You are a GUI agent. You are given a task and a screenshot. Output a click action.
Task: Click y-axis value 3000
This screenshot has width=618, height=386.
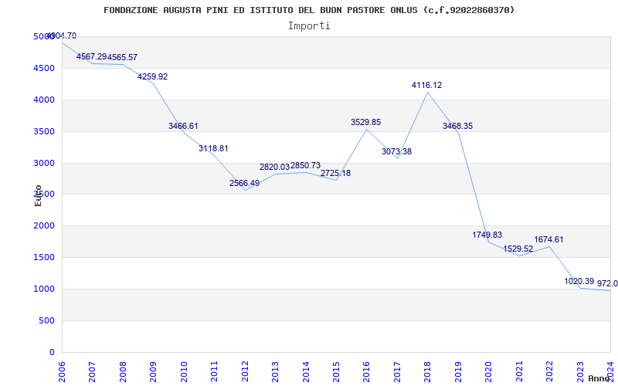tap(44, 163)
